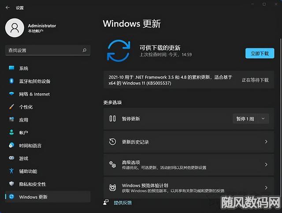The width and height of the screenshot is (282, 213).
Task: Click the KB5005537 update entry text
Action: pos(171,80)
